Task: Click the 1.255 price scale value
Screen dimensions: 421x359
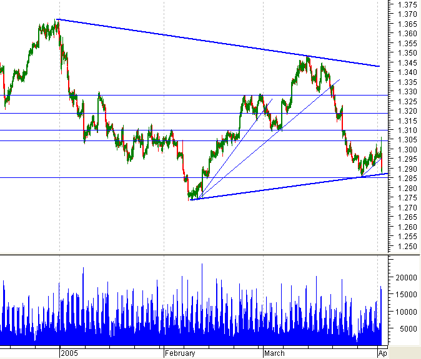Action: pos(407,237)
